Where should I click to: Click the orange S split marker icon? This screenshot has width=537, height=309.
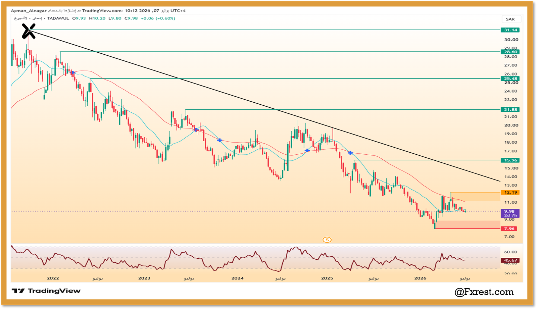click(327, 240)
